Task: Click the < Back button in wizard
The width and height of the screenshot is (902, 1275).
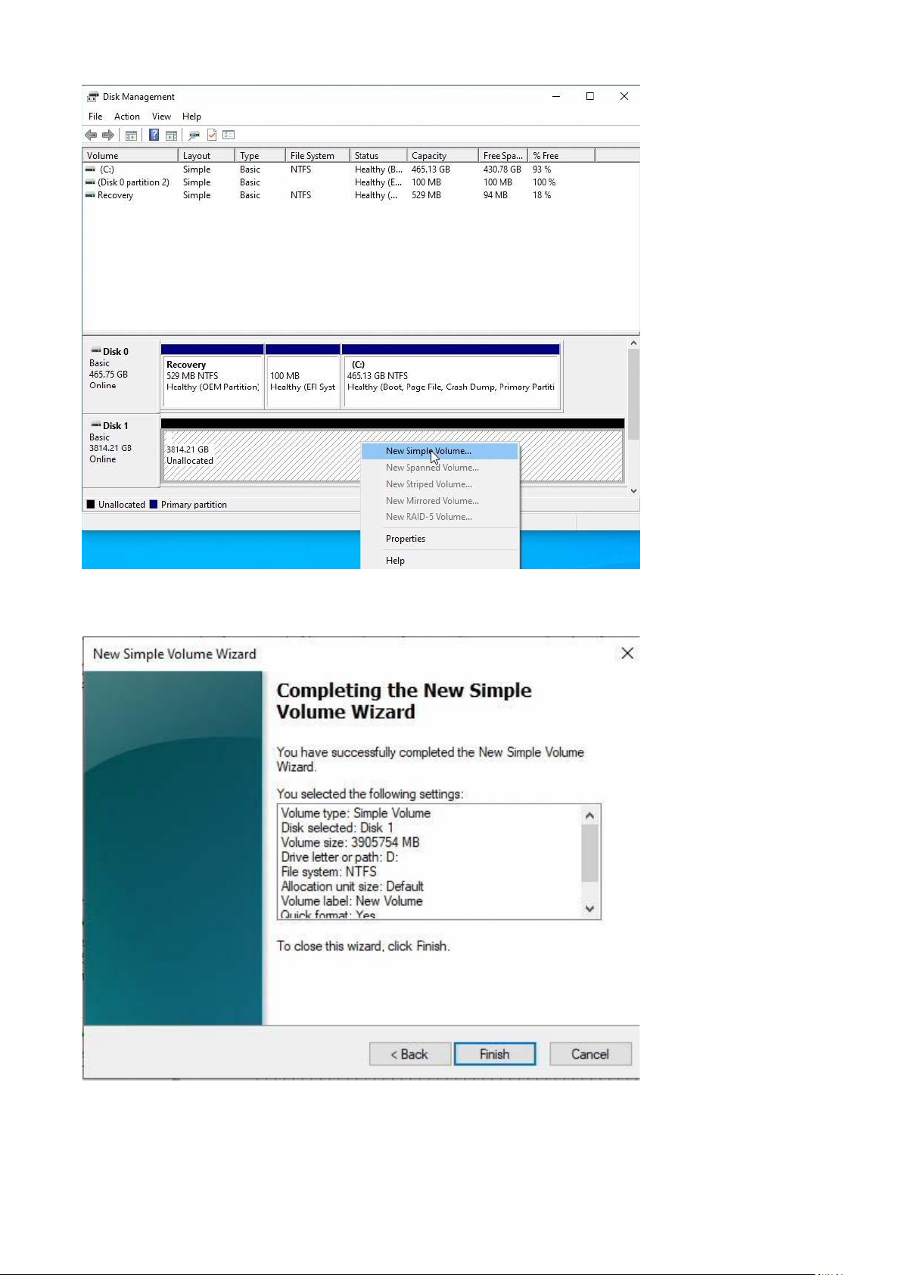Action: point(410,1054)
